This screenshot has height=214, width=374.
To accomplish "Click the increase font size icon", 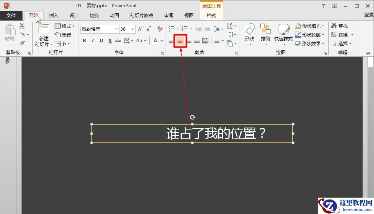I will tap(140, 29).
